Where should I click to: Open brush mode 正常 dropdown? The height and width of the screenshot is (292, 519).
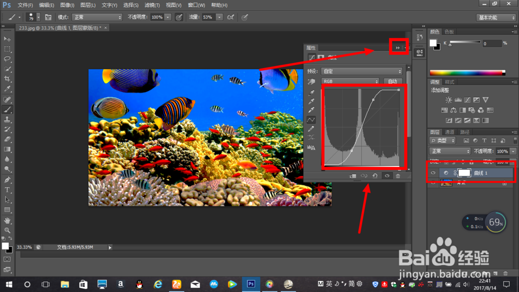(x=97, y=17)
